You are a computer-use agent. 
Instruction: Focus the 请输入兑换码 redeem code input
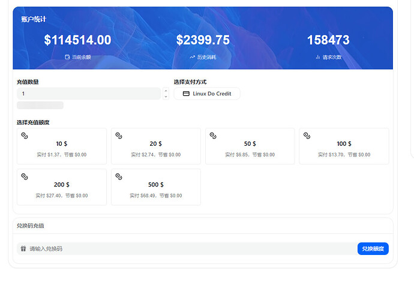click(187, 248)
